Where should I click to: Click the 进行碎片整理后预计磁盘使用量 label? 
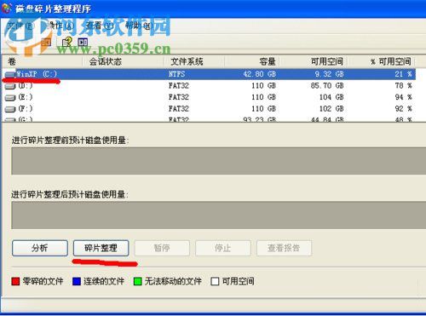click(70, 194)
